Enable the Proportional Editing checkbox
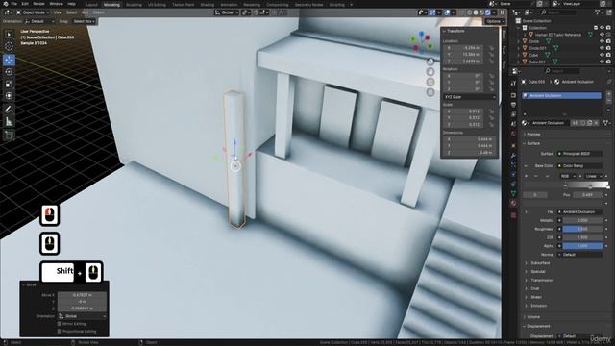The image size is (615, 346). click(x=60, y=332)
